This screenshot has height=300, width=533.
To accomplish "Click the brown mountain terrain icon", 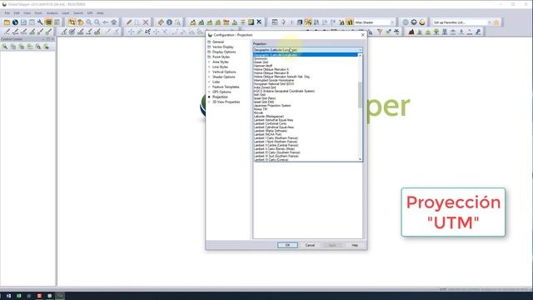I will (411, 32).
